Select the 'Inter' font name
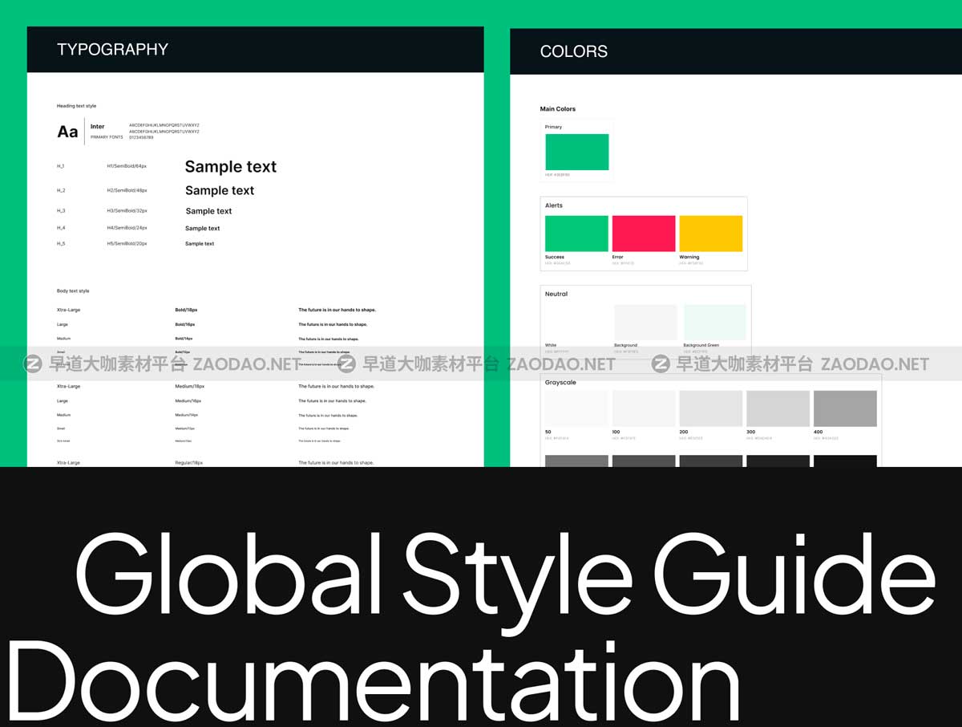 [97, 127]
